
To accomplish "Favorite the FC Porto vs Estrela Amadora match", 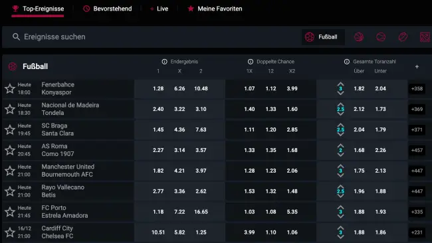I will (x=10, y=212).
